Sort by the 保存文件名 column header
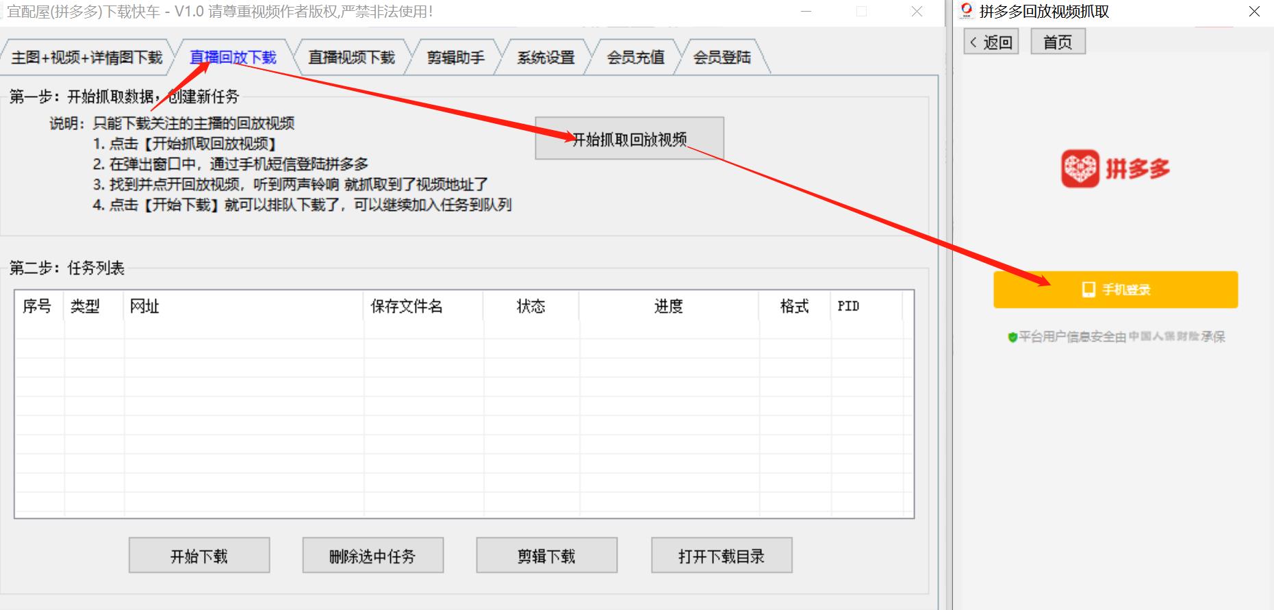This screenshot has height=610, width=1274. tap(423, 306)
